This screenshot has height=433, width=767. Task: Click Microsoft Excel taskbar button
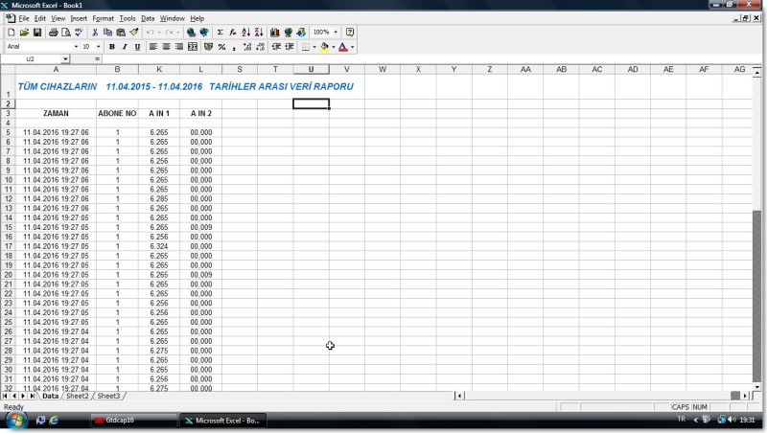pos(223,421)
